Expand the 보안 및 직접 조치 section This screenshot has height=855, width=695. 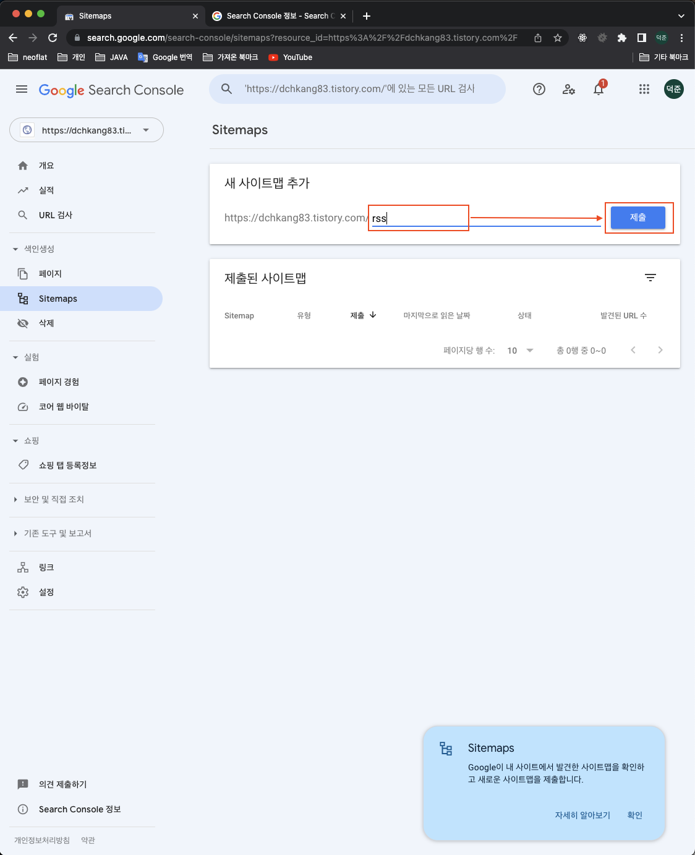coord(48,499)
